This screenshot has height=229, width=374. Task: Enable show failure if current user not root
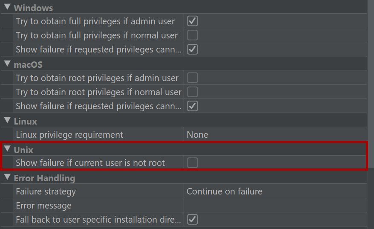193,163
